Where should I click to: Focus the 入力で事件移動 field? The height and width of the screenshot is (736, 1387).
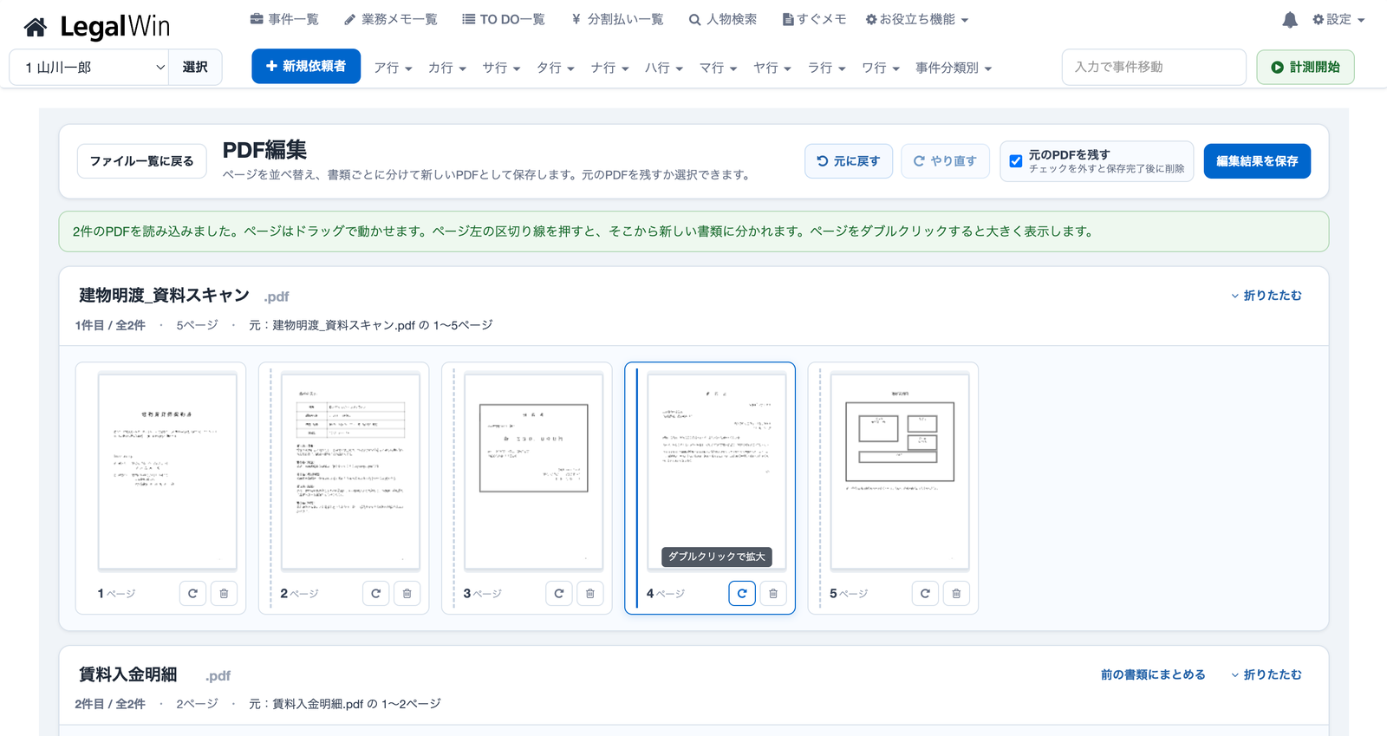[1154, 67]
